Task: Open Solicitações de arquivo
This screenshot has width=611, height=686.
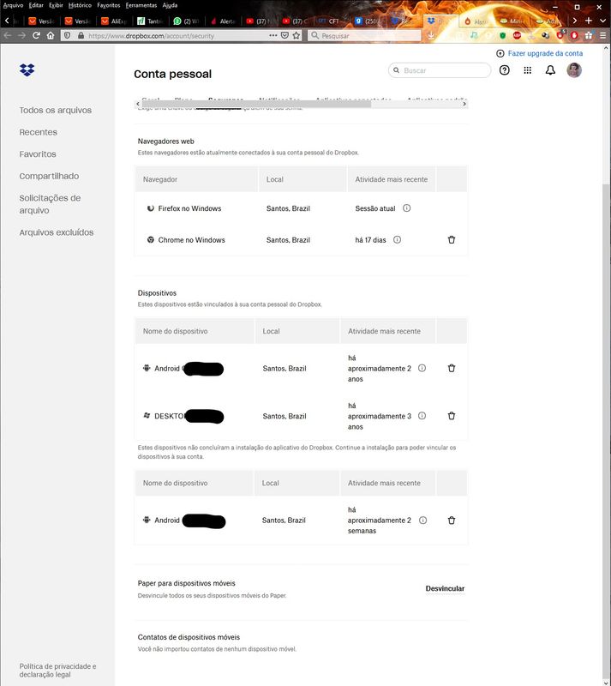Action: click(50, 204)
